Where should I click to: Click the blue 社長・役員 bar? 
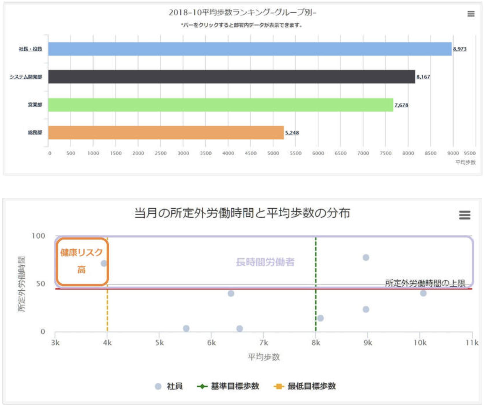point(250,49)
